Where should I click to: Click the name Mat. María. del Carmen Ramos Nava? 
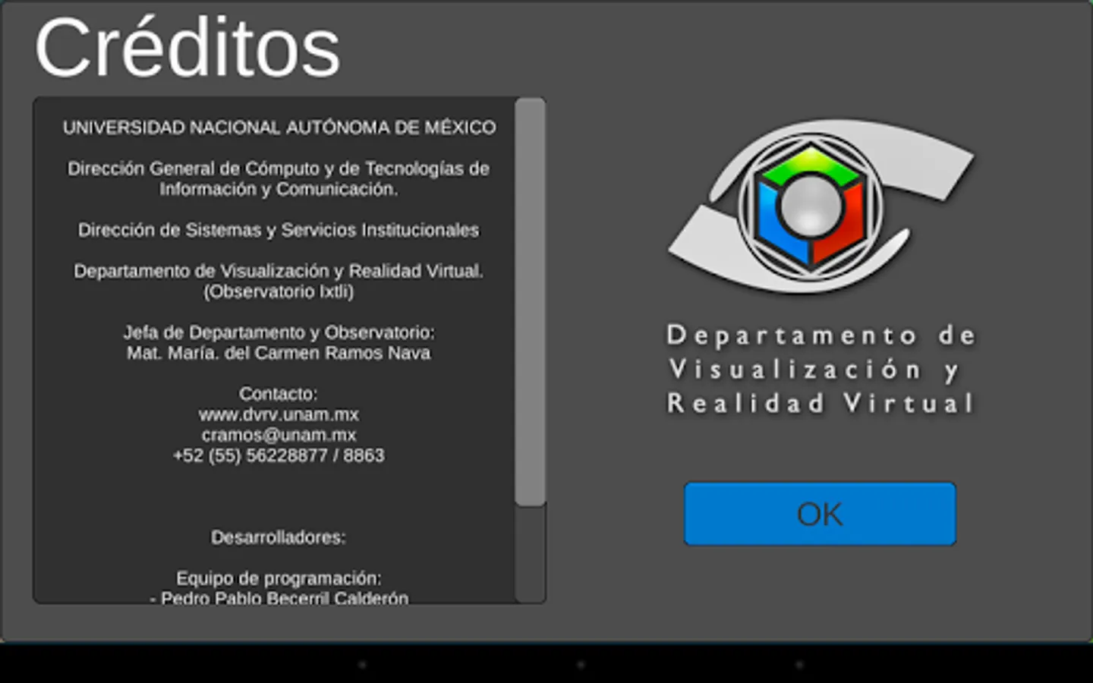pos(279,353)
